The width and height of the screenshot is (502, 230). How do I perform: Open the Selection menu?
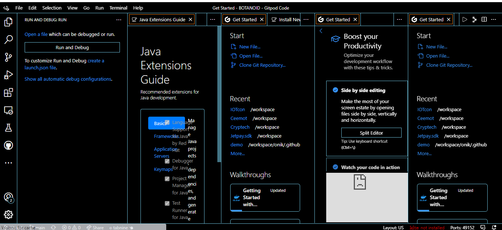(x=52, y=8)
